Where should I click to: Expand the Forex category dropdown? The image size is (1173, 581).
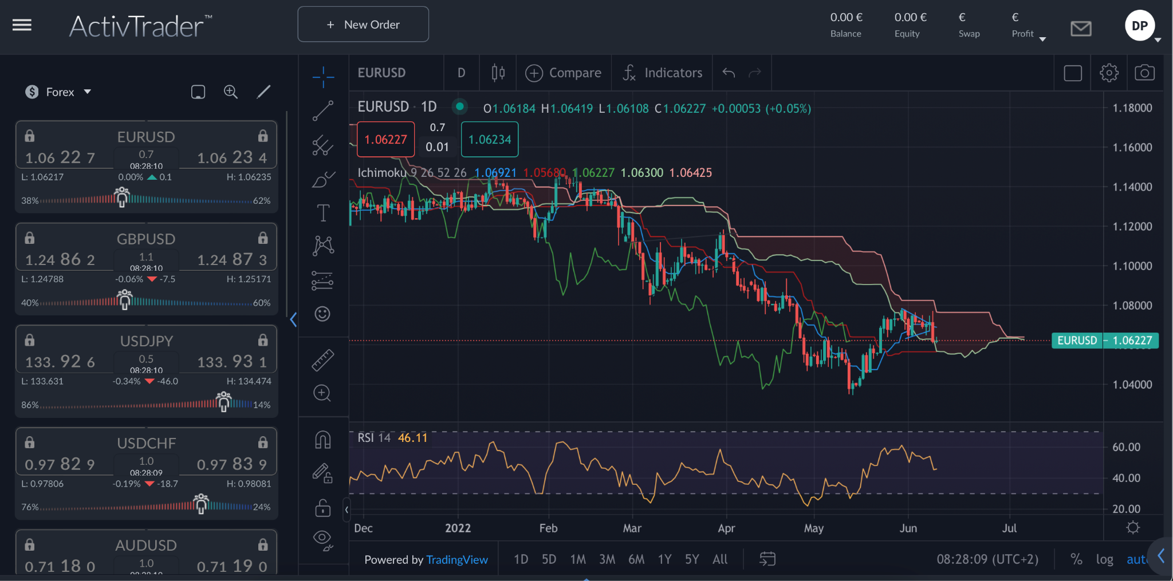[58, 92]
